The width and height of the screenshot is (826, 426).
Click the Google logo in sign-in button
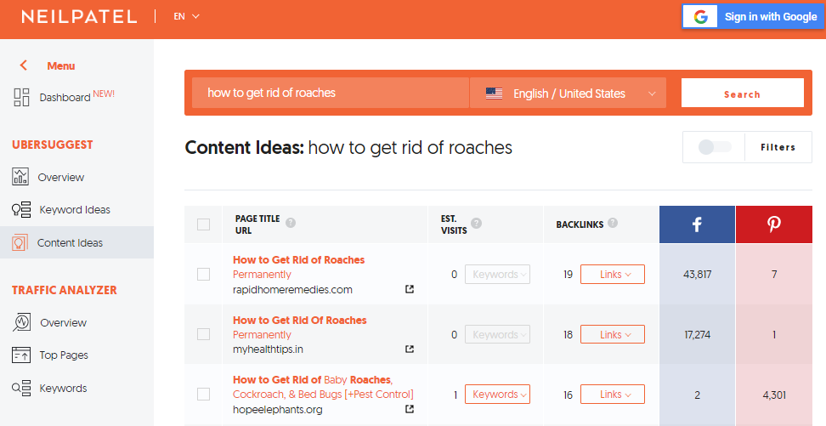click(x=700, y=17)
